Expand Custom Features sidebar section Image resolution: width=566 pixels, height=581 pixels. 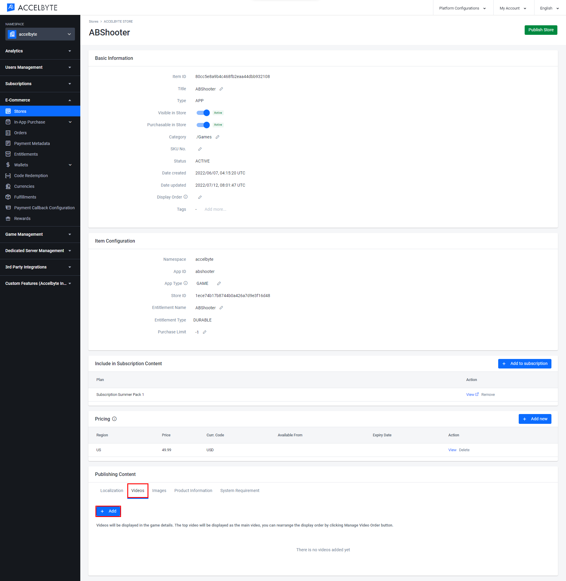tap(40, 283)
